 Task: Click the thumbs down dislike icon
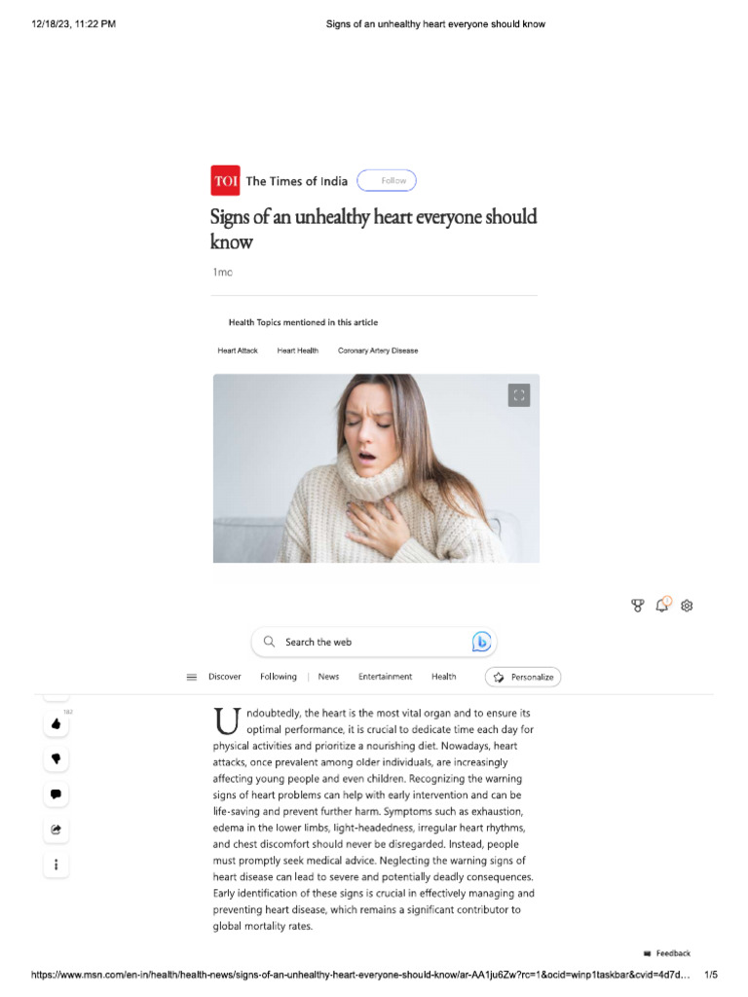(56, 758)
